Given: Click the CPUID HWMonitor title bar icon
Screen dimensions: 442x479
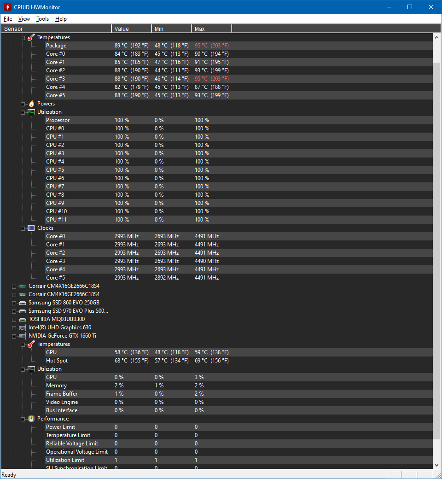Looking at the screenshot, I should pos(8,7).
